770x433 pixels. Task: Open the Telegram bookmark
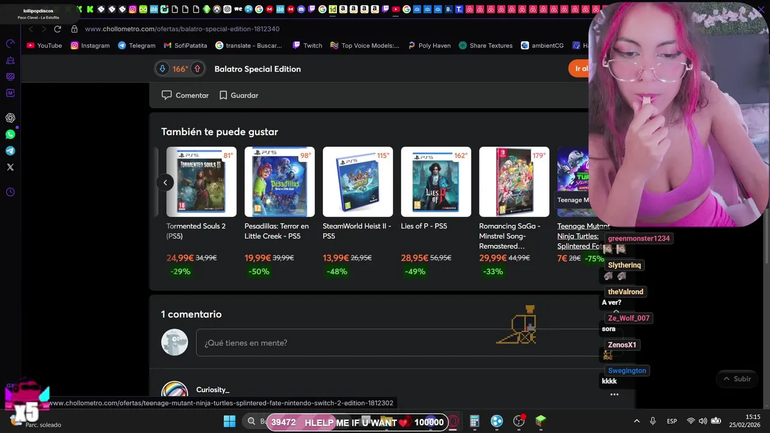(137, 46)
